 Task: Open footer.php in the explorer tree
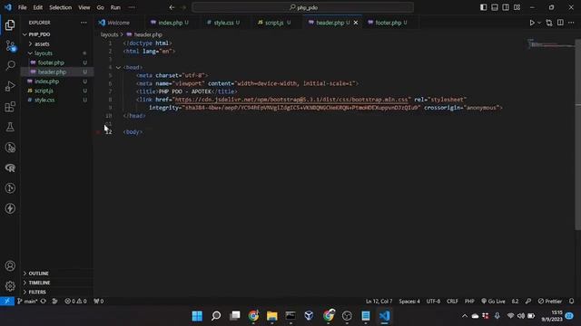coord(51,62)
